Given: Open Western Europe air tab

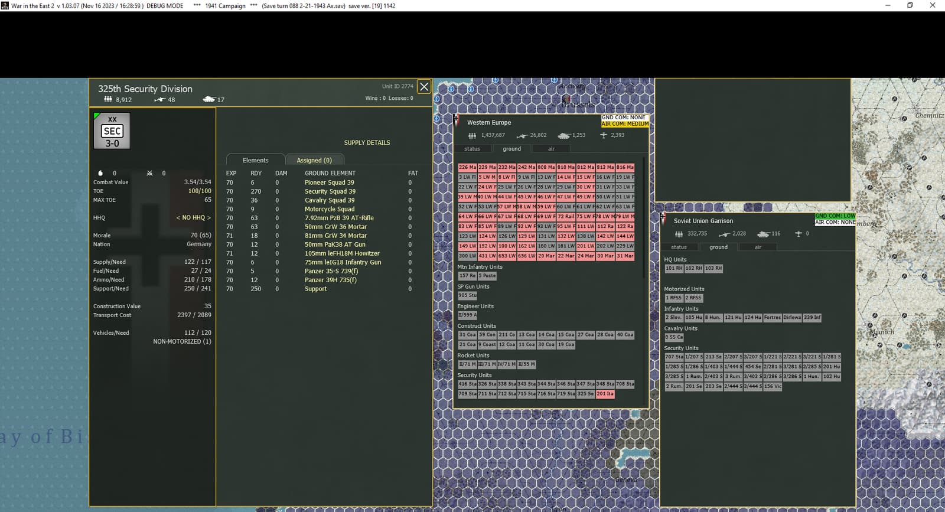Looking at the screenshot, I should point(551,149).
